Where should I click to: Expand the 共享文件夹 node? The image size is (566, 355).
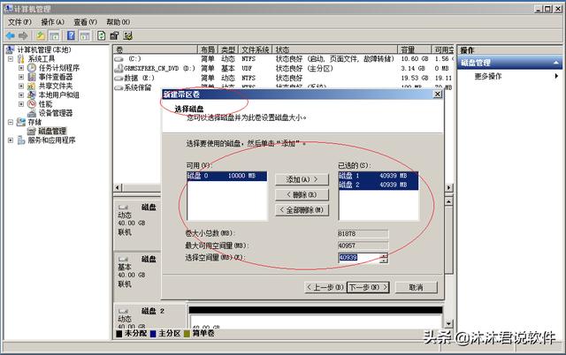point(21,86)
